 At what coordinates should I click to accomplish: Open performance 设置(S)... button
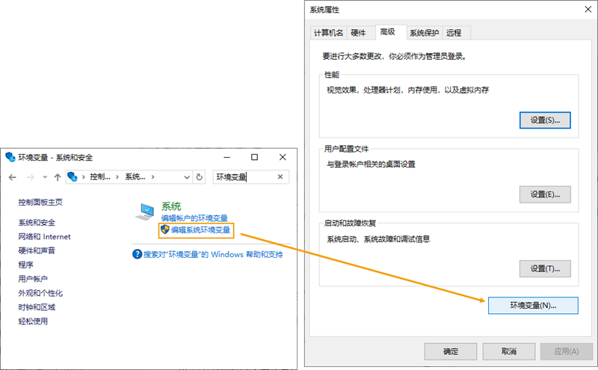tap(544, 120)
